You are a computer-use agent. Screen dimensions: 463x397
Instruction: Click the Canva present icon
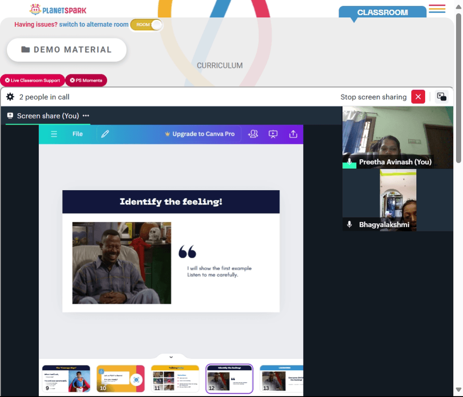(273, 134)
